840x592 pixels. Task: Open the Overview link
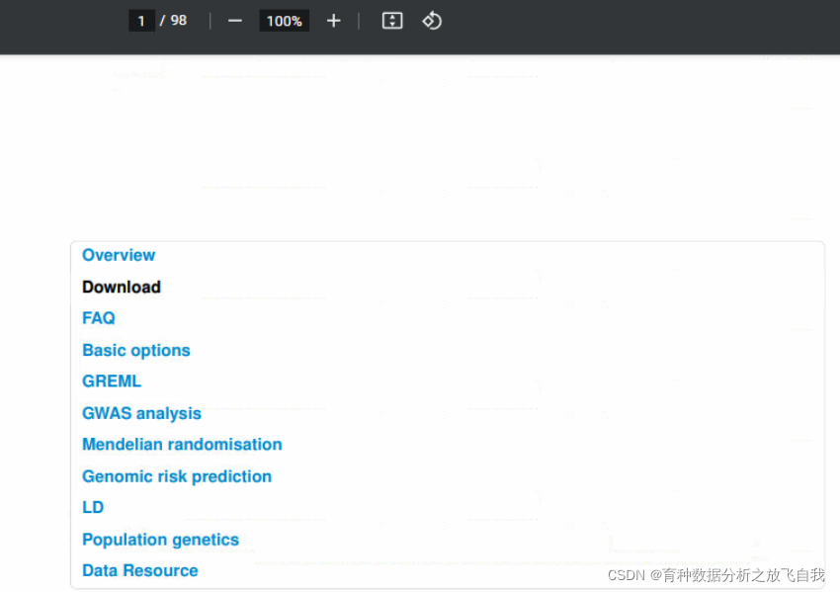[119, 255]
